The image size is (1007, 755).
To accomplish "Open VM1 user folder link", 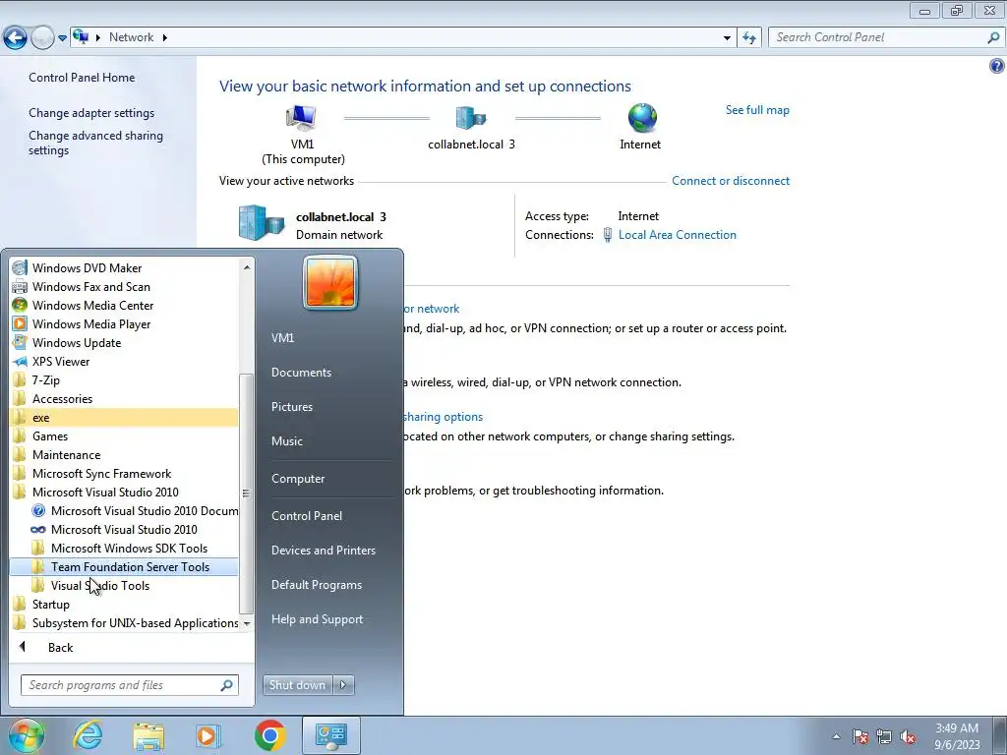I will point(282,338).
